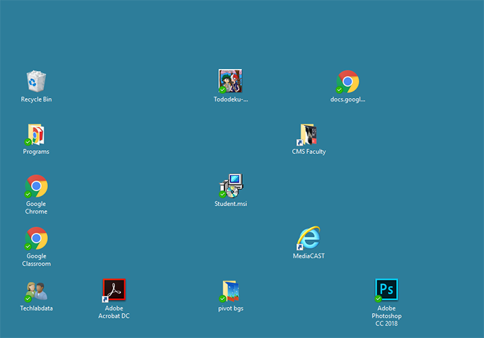Select the Programs folder icon
Viewport: 484px width, 338px height.
point(36,135)
